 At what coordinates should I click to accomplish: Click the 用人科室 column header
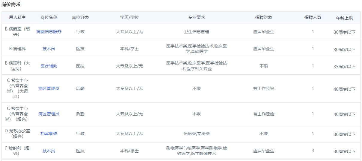(17, 17)
